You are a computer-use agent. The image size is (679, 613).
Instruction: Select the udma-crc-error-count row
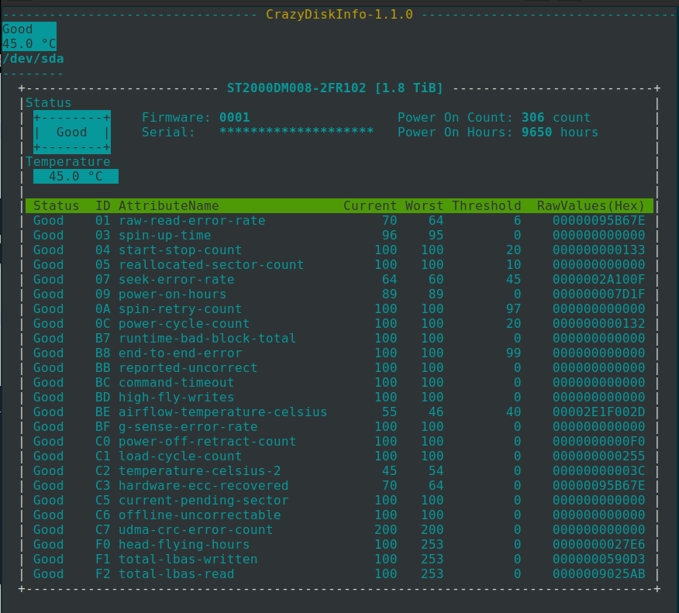(x=339, y=529)
